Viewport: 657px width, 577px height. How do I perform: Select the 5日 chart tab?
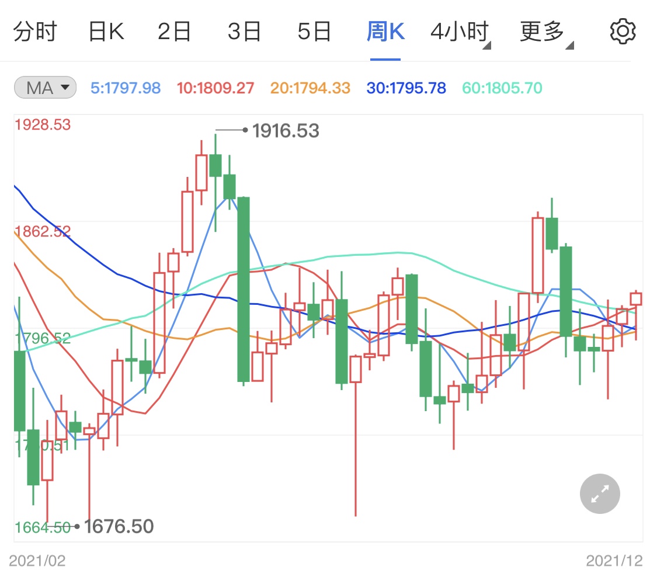[314, 32]
